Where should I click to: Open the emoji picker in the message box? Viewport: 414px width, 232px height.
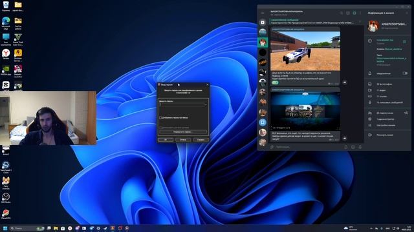click(x=353, y=147)
